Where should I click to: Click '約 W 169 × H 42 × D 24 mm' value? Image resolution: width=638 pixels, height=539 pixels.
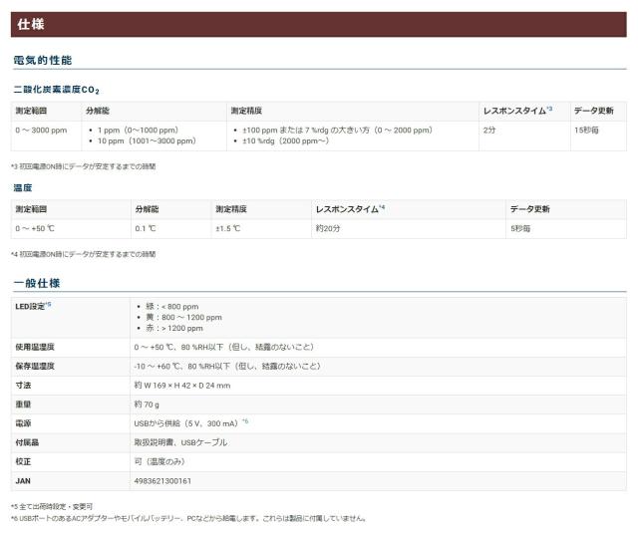[182, 386]
